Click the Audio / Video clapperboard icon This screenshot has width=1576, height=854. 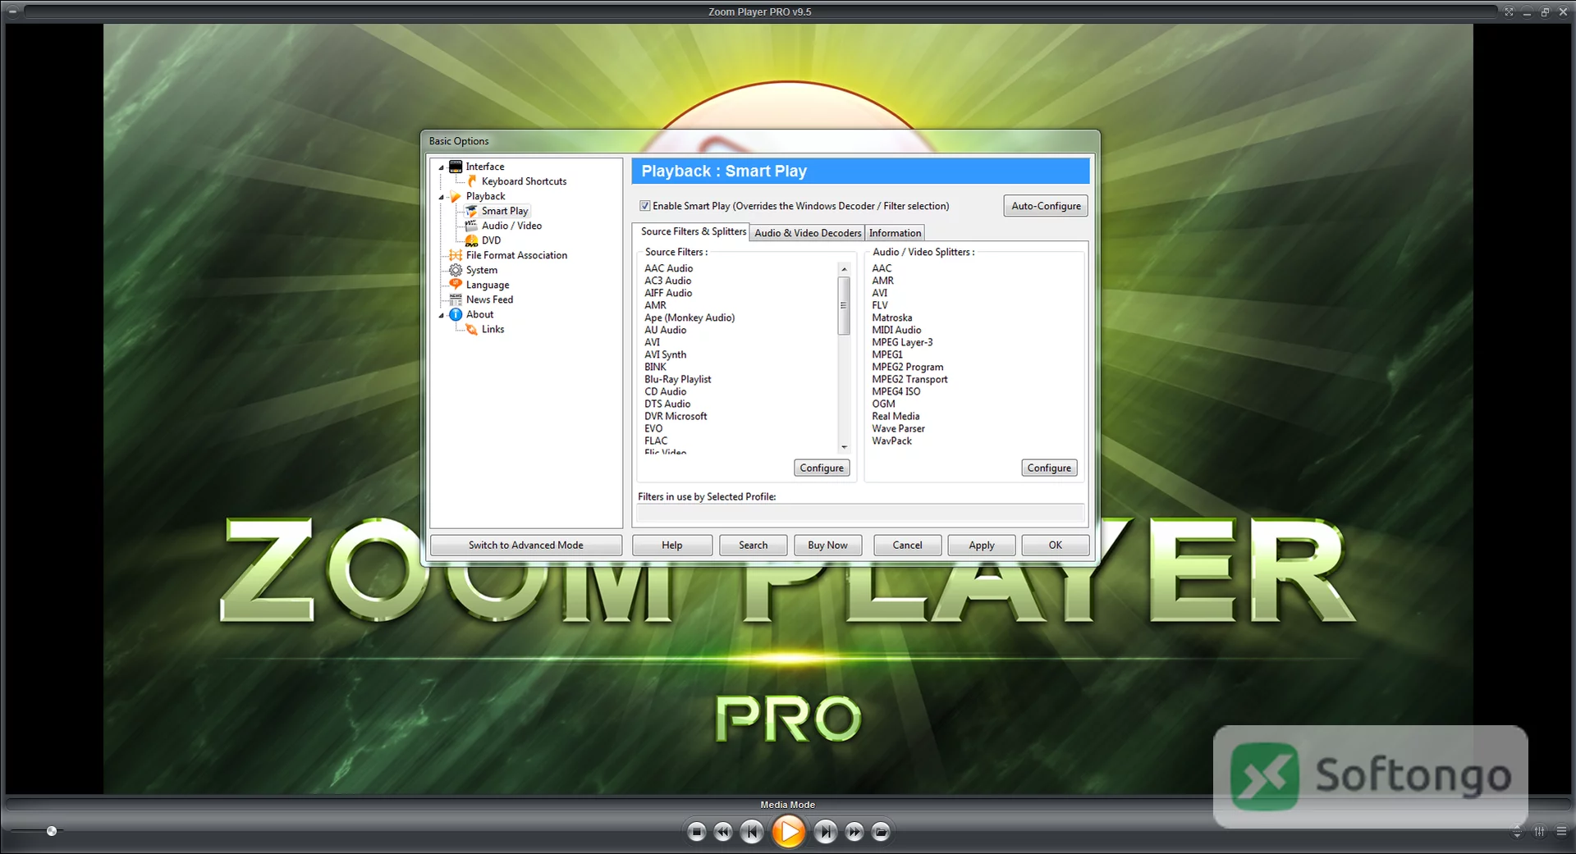click(x=472, y=226)
